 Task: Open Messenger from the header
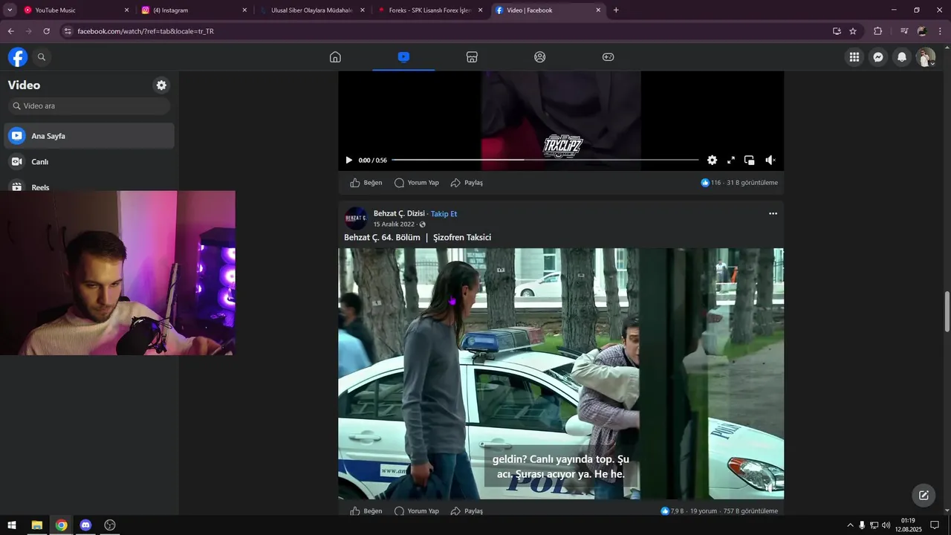click(878, 57)
